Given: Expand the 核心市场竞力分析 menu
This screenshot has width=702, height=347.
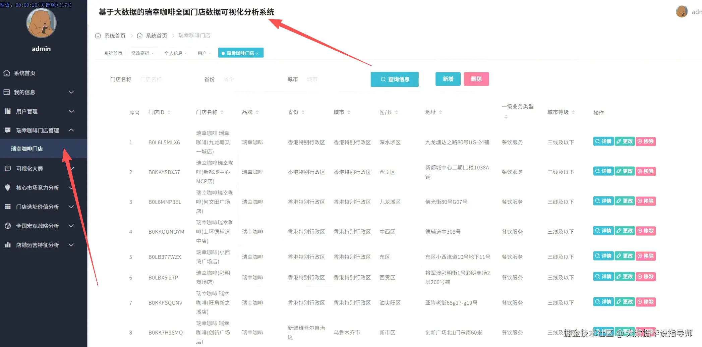Looking at the screenshot, I should (x=71, y=188).
